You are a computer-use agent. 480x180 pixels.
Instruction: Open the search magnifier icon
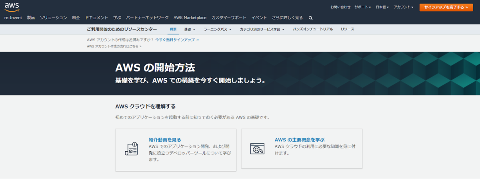(x=311, y=18)
